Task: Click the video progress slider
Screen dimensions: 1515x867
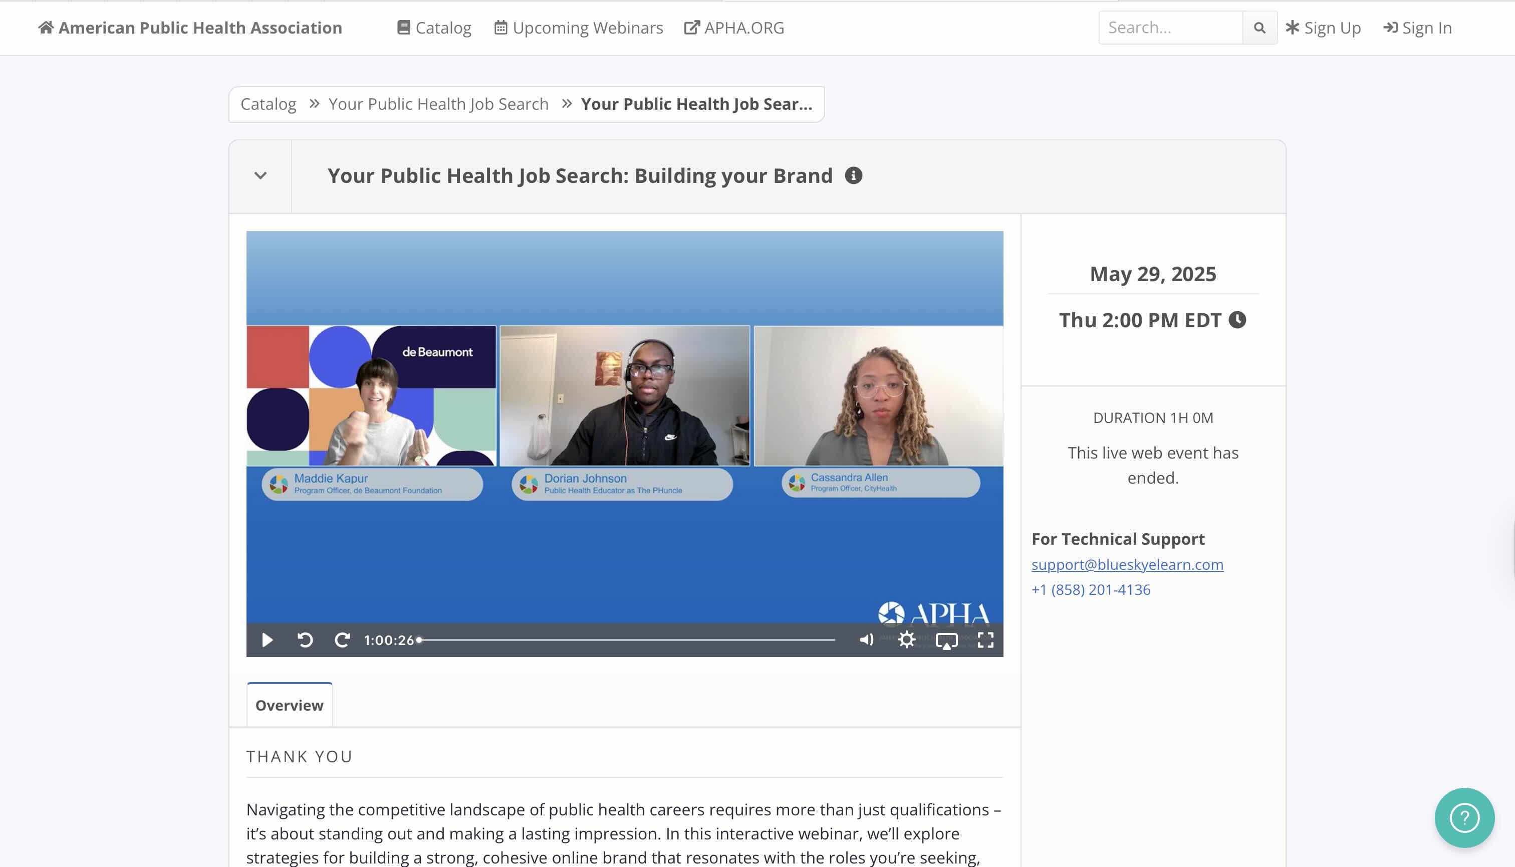Action: click(x=626, y=639)
